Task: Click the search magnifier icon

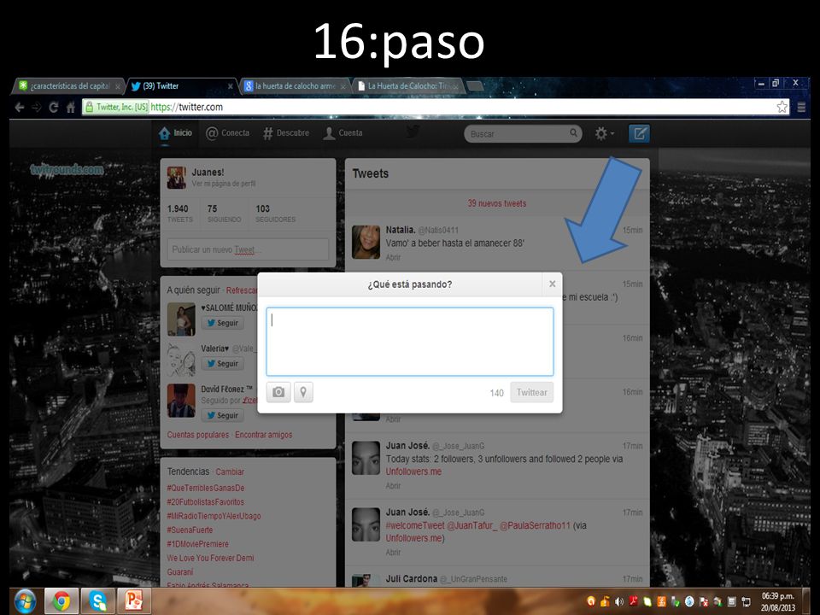Action: coord(574,133)
